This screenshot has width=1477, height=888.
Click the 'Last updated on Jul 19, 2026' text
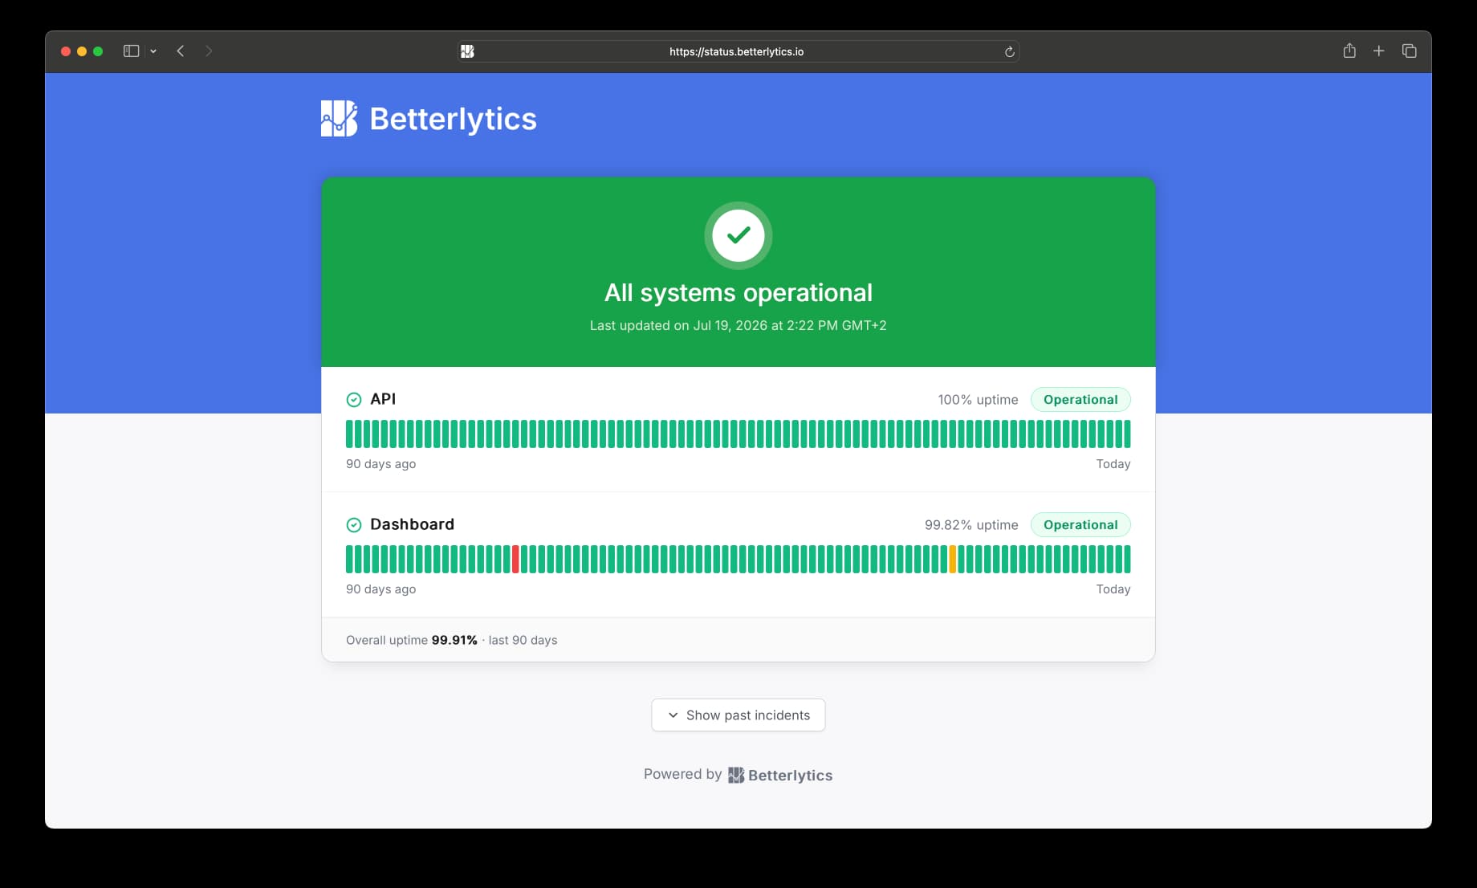click(738, 325)
